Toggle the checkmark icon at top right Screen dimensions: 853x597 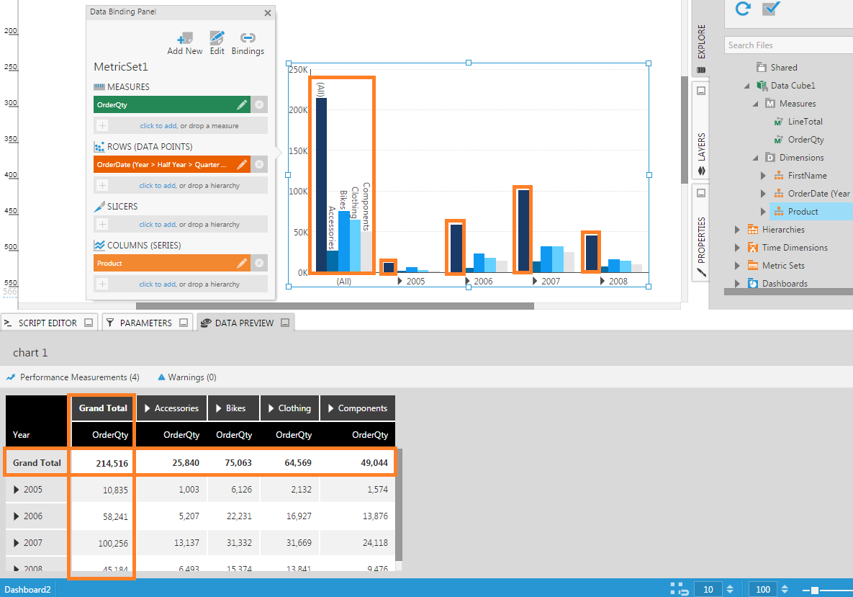[x=772, y=9]
